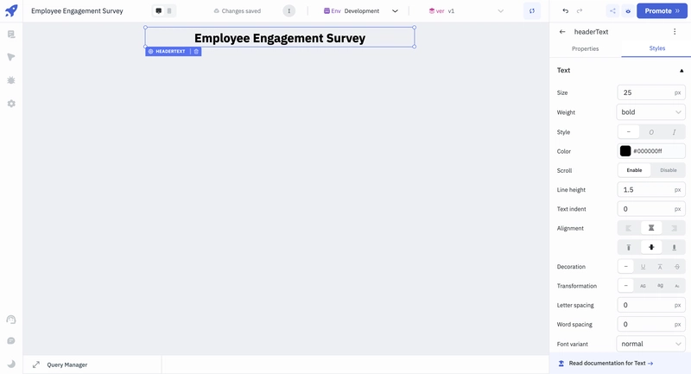
Task: Switch to the Properties tab
Action: 585,48
